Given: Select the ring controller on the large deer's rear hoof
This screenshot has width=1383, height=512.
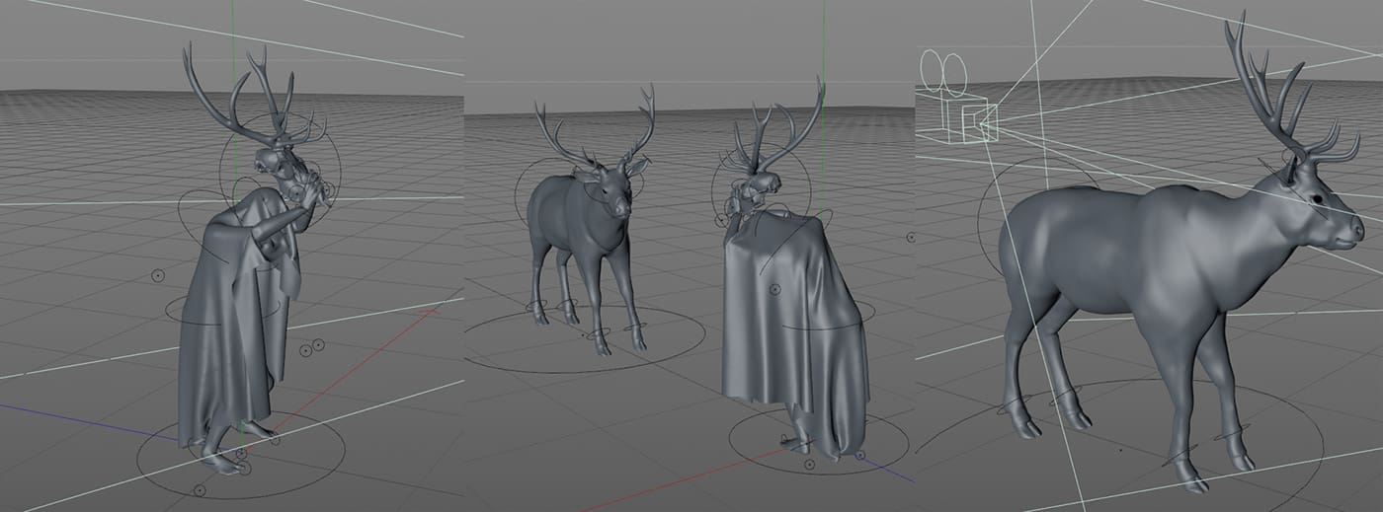Looking at the screenshot, I should pos(1020,408).
